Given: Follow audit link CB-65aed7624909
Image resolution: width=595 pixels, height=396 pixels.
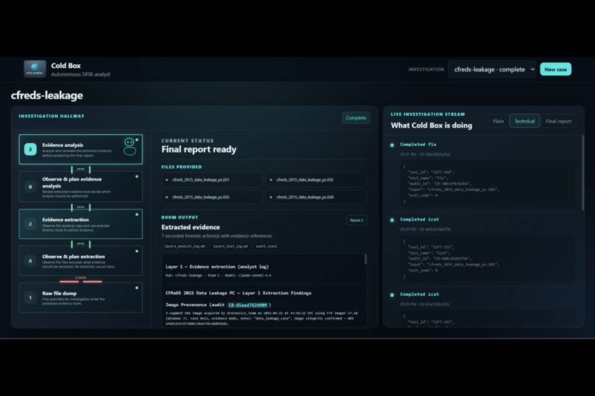Looking at the screenshot, I should (x=248, y=305).
